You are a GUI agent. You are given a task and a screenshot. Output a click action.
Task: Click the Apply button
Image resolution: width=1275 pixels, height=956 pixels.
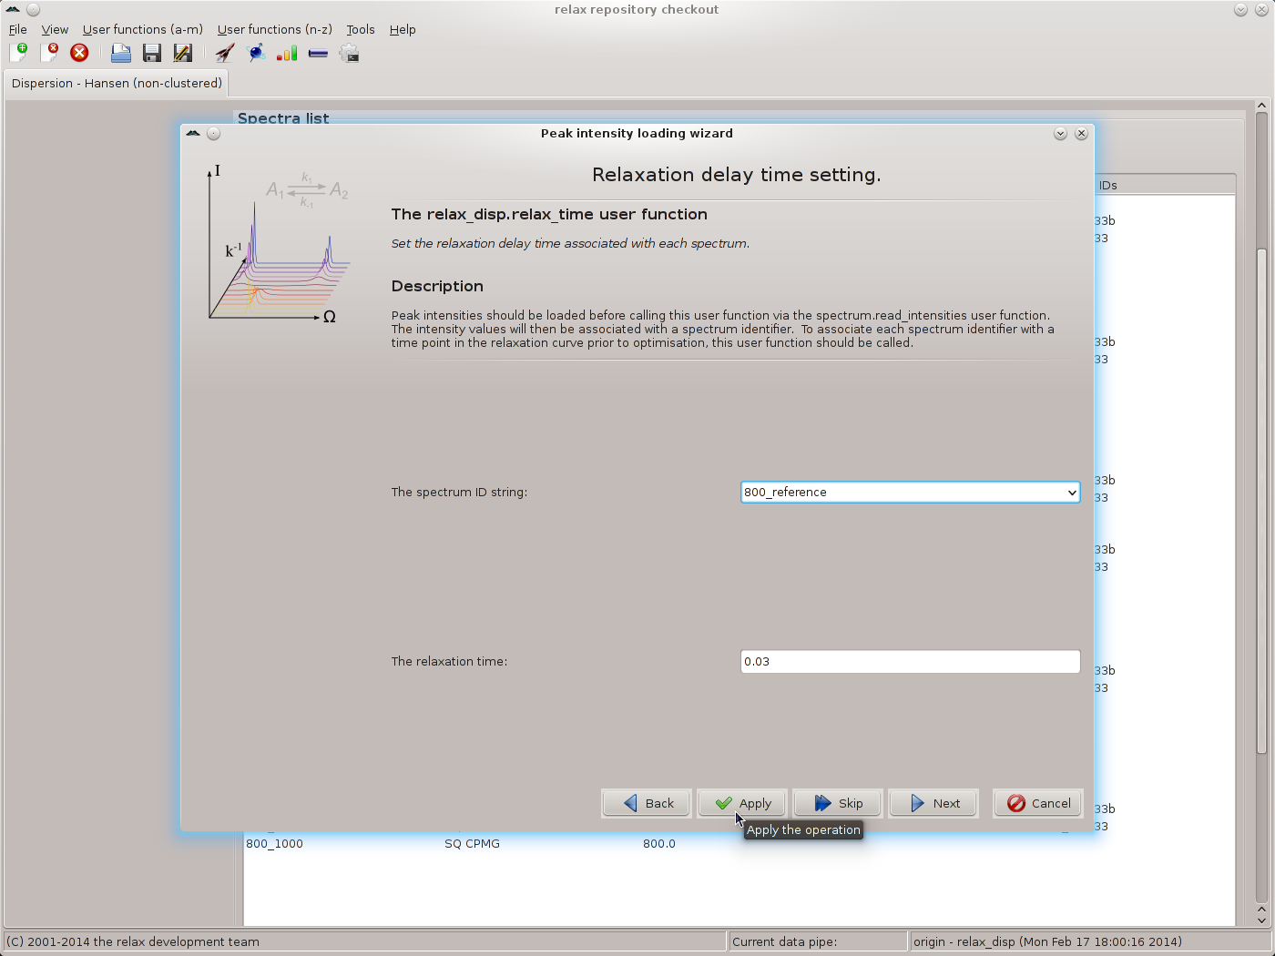tap(742, 803)
